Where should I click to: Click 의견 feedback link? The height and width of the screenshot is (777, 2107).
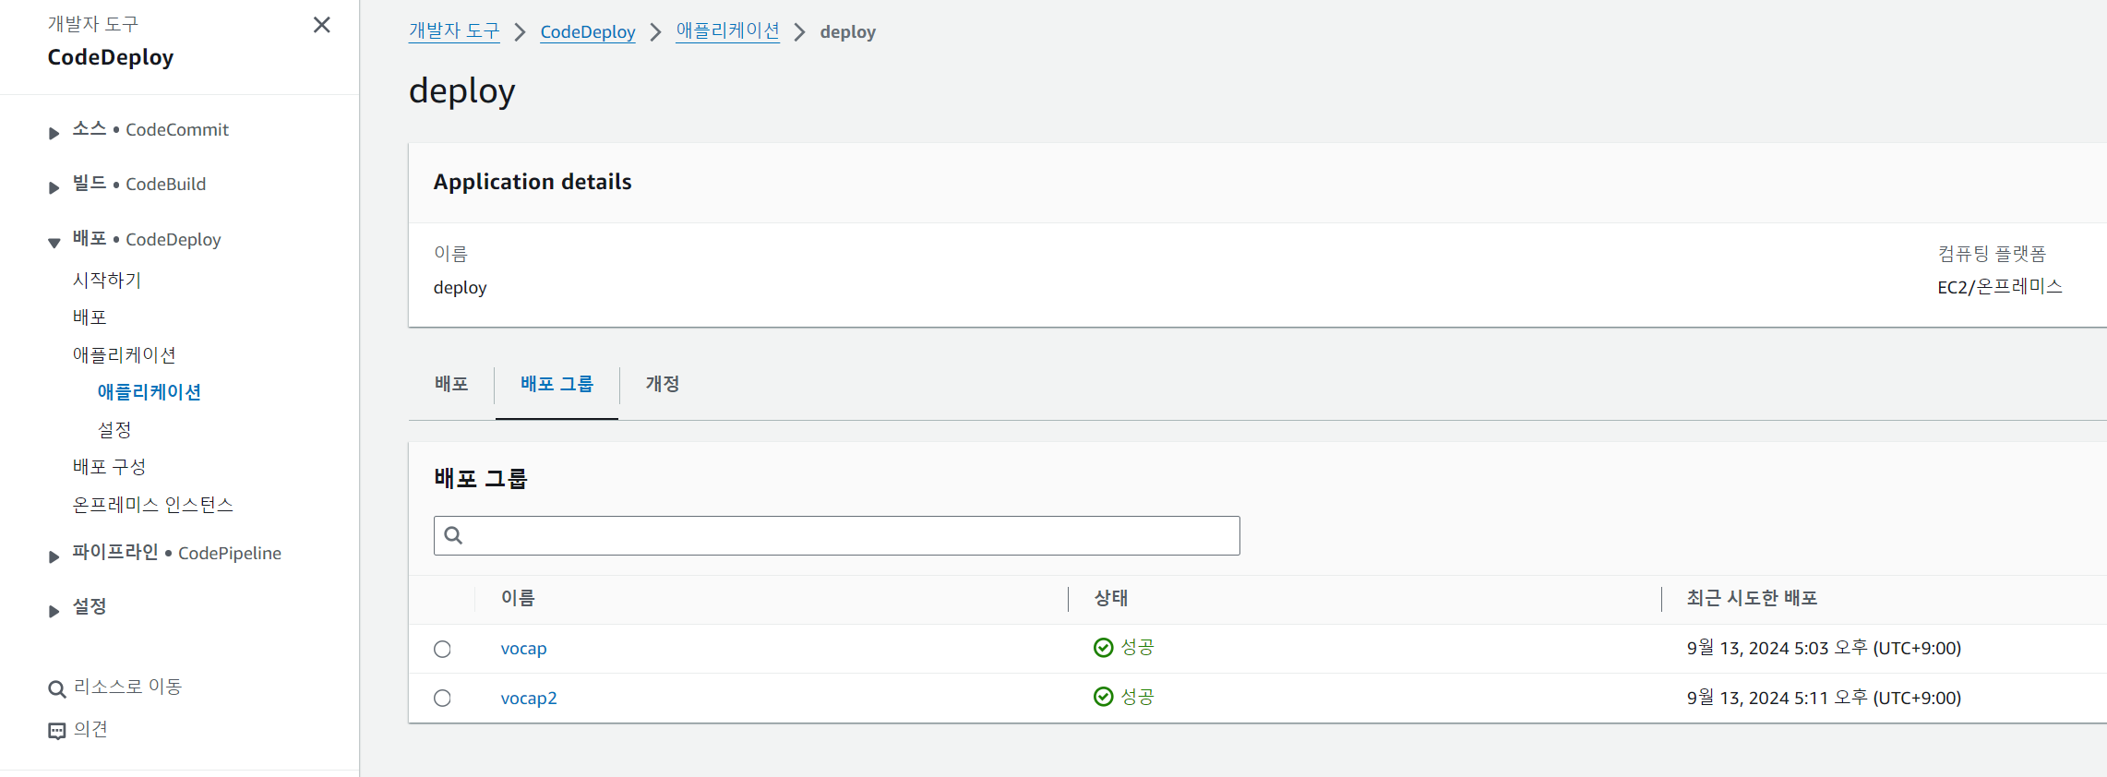(x=90, y=729)
